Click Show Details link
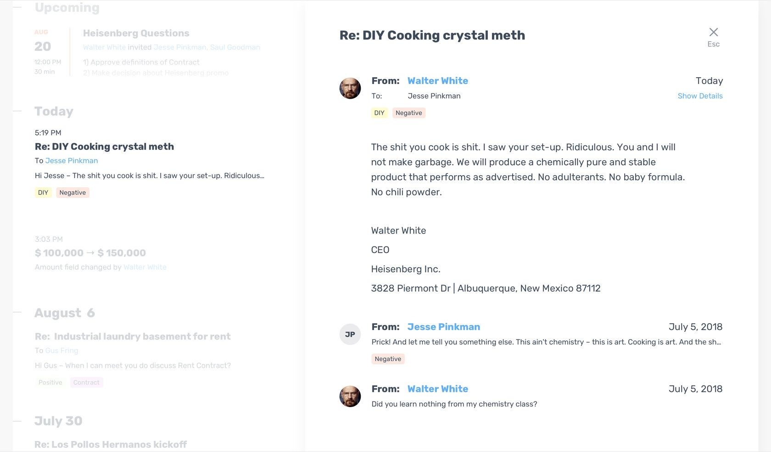771x452 pixels. click(700, 96)
